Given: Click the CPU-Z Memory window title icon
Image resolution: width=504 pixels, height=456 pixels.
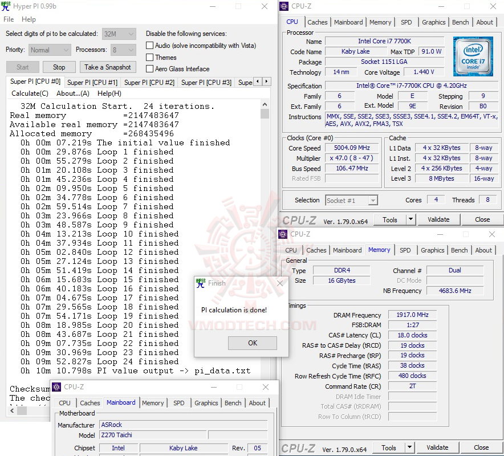Looking at the screenshot, I should [283, 234].
